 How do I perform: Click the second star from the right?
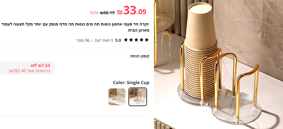[x=141, y=40]
